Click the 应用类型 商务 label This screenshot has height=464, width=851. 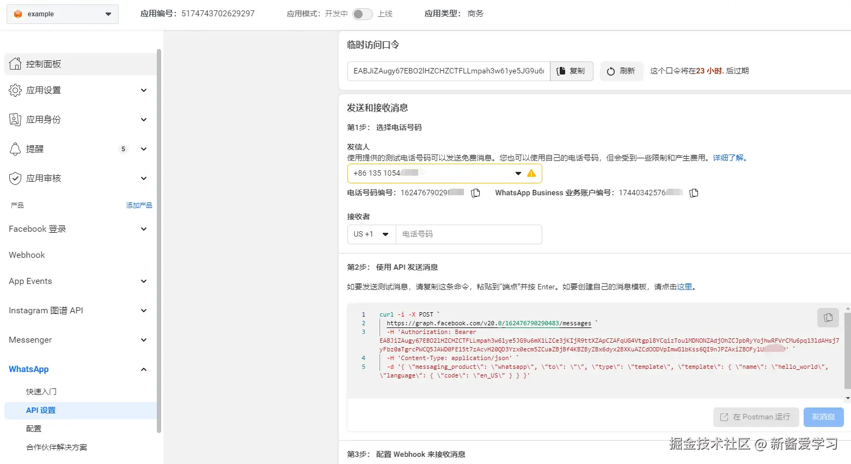pos(454,14)
